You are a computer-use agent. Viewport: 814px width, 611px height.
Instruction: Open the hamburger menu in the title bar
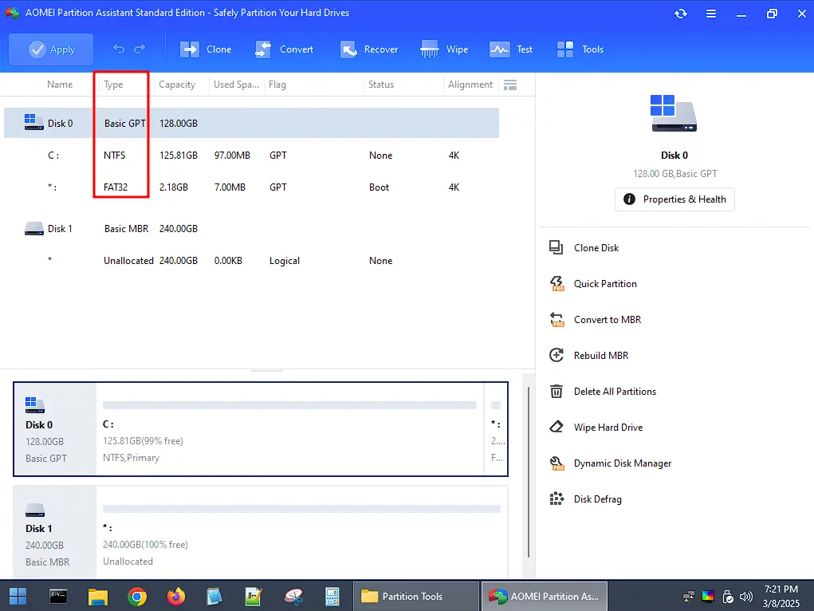710,14
